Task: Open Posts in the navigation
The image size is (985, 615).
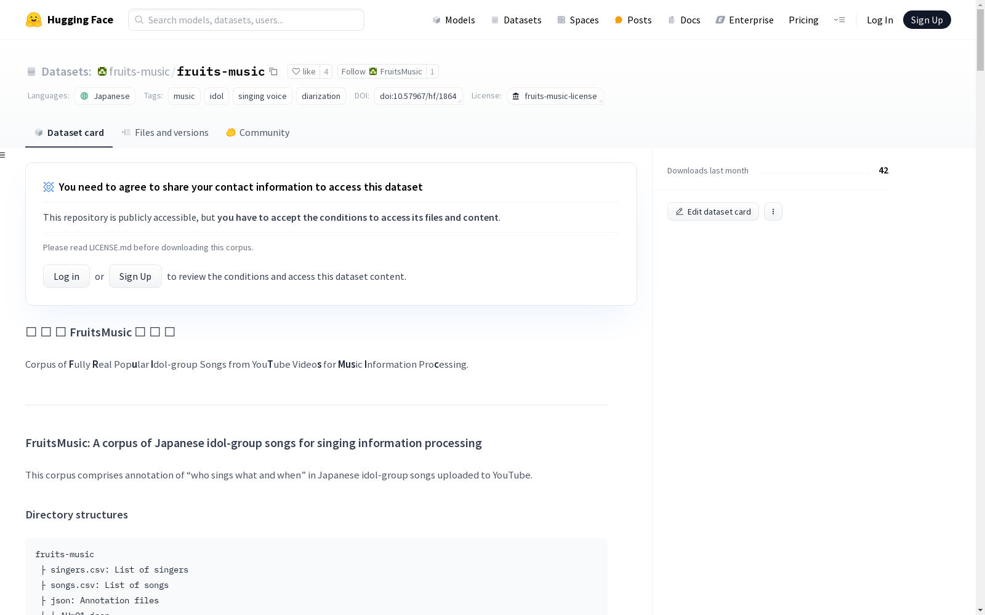Action: 633,20
